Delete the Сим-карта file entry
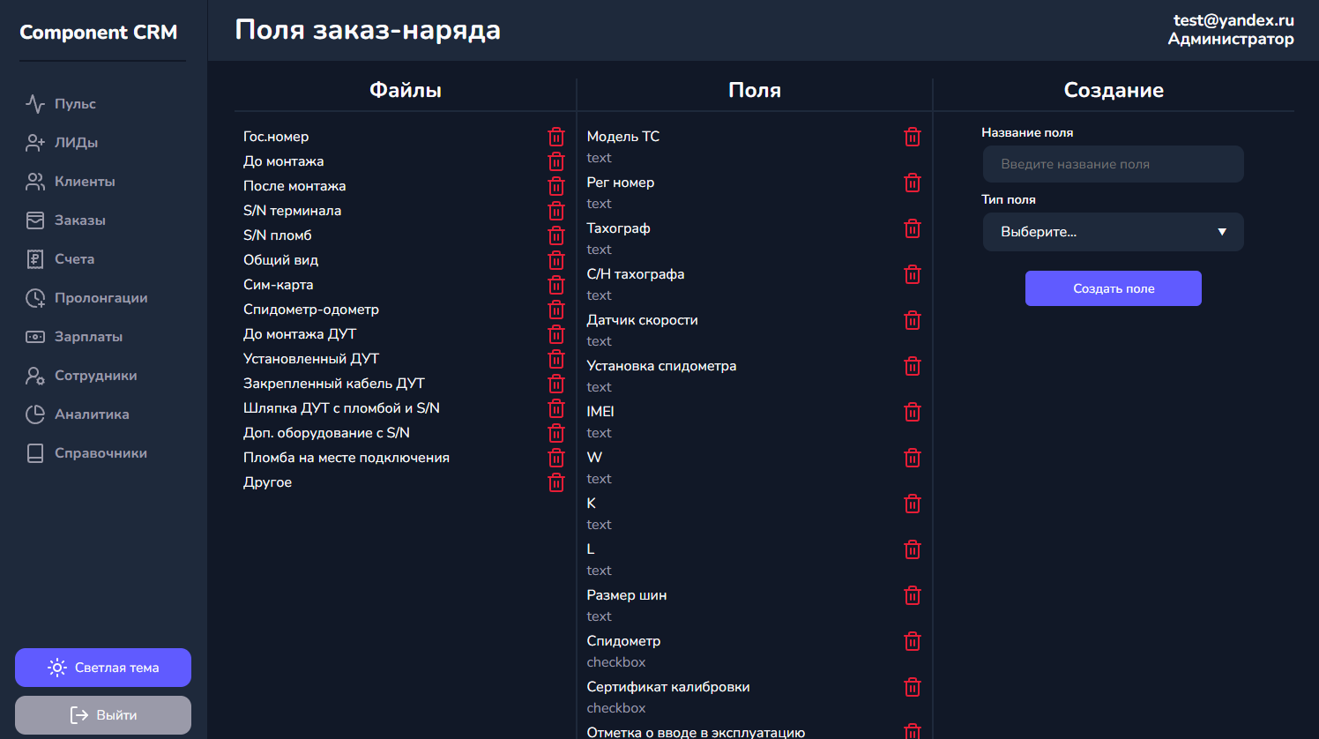1319x739 pixels. click(x=556, y=285)
